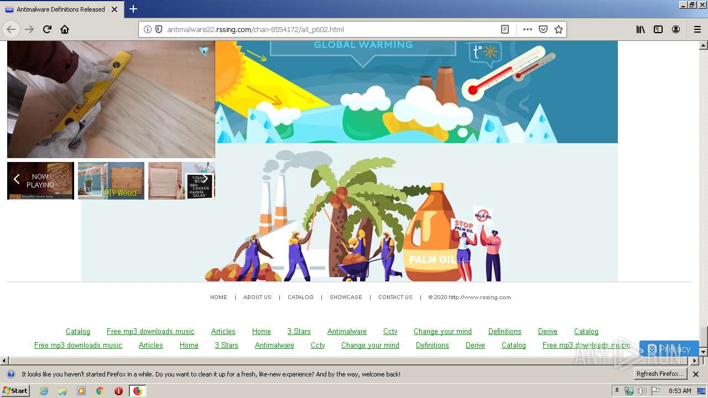Open a new browser tab
Screen dimensions: 708x398
coord(133,9)
